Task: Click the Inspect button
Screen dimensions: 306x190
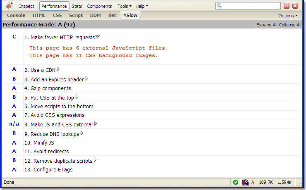Action: pyautogui.click(x=26, y=6)
